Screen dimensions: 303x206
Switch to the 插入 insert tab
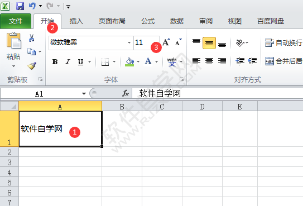point(76,21)
